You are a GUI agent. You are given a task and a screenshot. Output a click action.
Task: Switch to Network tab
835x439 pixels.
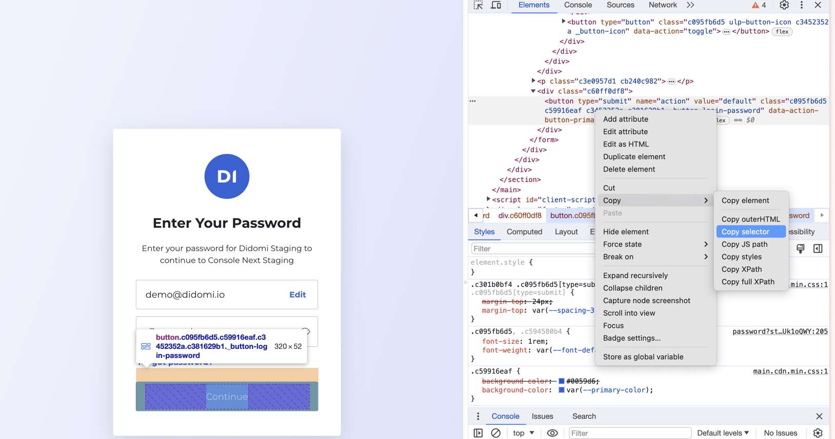[663, 5]
